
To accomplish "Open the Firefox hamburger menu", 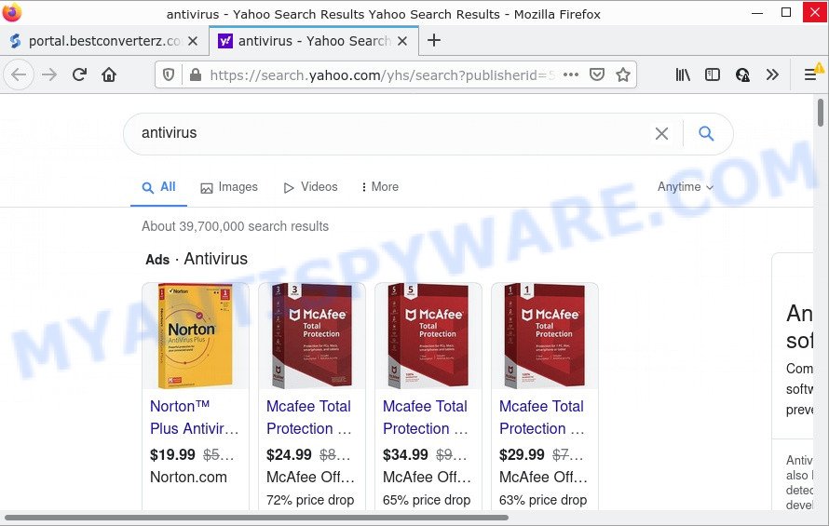I will coord(810,75).
